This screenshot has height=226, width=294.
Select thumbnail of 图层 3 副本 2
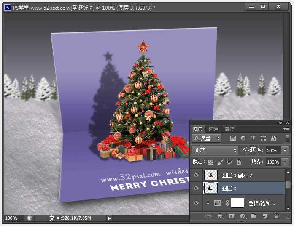211,175
